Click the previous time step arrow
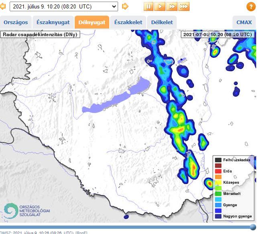The image size is (259, 234). click(x=3, y=6)
